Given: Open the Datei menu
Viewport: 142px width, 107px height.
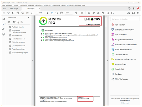Looking at the screenshot, I should click(3, 5).
